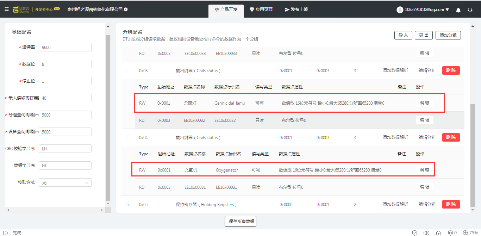Viewport: 481px width, 236px height.
Task: Click the 导出 button
Action: [x=424, y=35]
